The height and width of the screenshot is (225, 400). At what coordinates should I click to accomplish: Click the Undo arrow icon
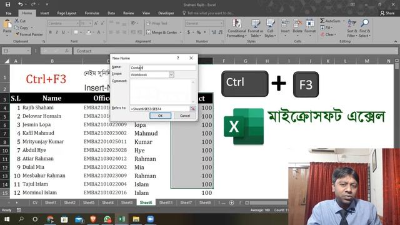pos(21,4)
